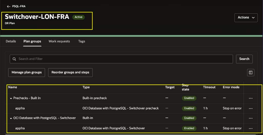
Task: Click the Timeout column header
Action: [x=209, y=87]
